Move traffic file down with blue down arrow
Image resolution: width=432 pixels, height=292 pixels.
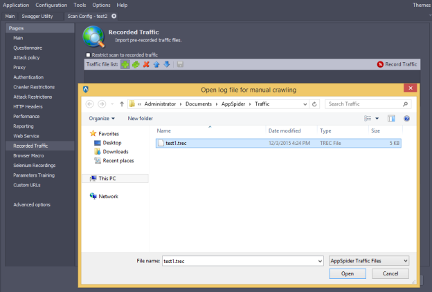[x=167, y=64]
